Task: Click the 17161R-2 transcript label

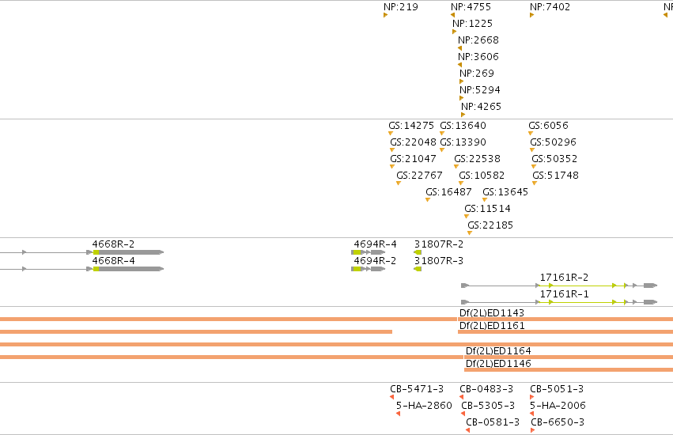Action: pyautogui.click(x=564, y=278)
